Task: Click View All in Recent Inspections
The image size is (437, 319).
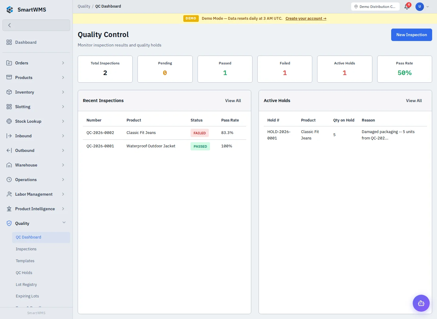Action: [233, 101]
